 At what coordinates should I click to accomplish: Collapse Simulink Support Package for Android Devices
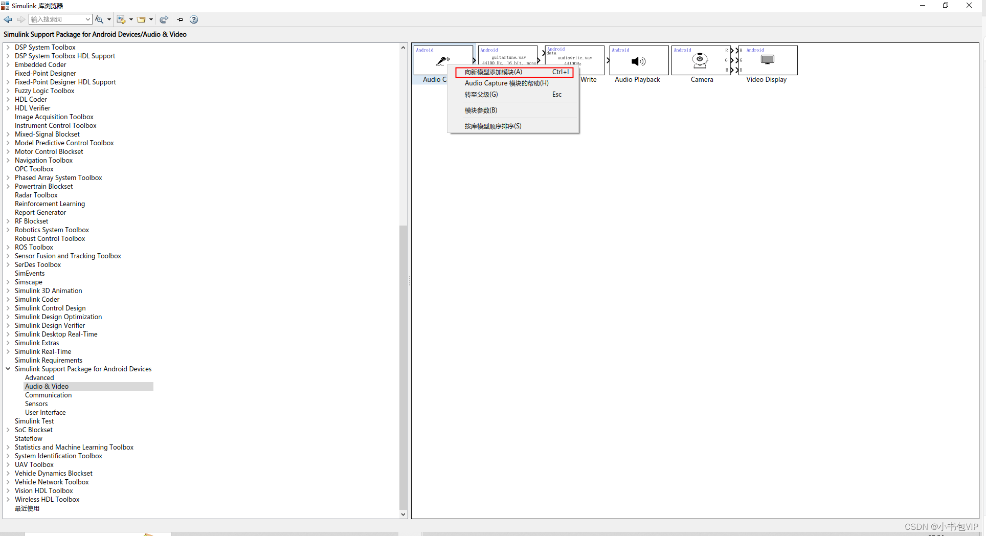pos(8,369)
